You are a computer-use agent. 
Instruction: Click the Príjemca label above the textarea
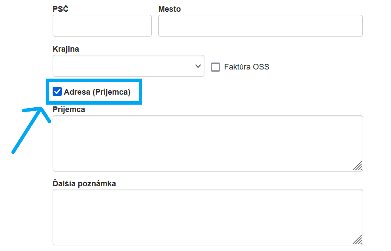pyautogui.click(x=69, y=109)
